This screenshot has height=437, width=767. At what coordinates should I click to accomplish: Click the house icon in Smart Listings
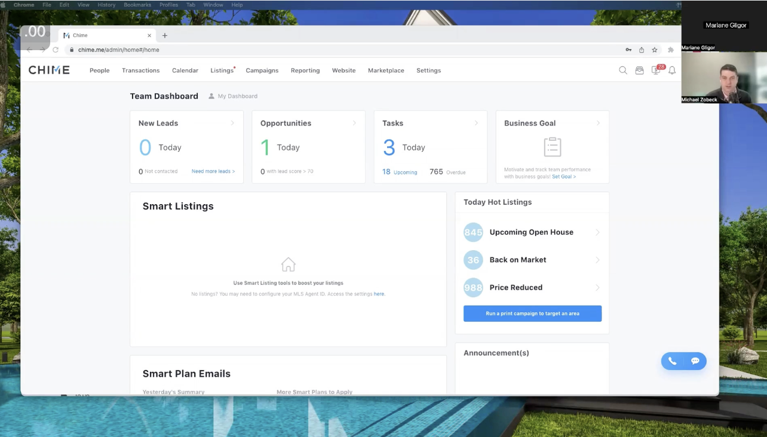289,263
